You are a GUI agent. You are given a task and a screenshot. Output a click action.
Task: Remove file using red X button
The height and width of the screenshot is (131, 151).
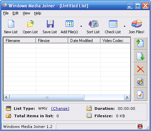[140, 69]
